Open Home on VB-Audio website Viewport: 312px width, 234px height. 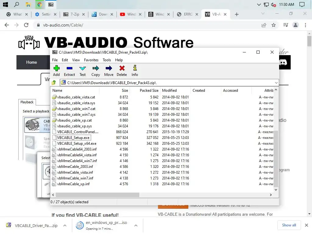tap(31, 62)
